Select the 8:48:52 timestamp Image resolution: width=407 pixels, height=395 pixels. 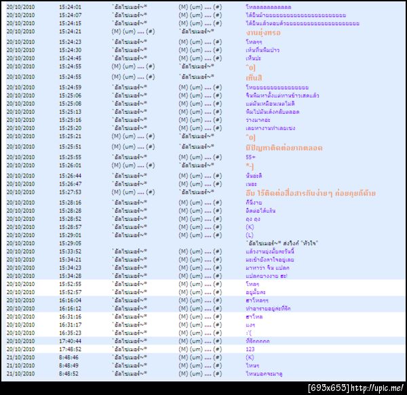69,374
